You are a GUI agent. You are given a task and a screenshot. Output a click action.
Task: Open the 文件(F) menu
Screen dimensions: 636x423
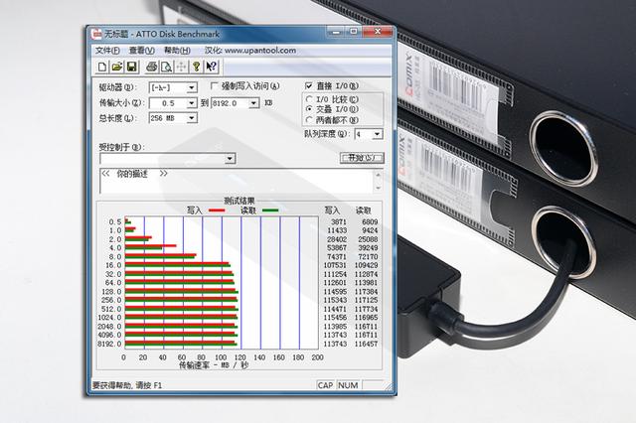pos(107,51)
